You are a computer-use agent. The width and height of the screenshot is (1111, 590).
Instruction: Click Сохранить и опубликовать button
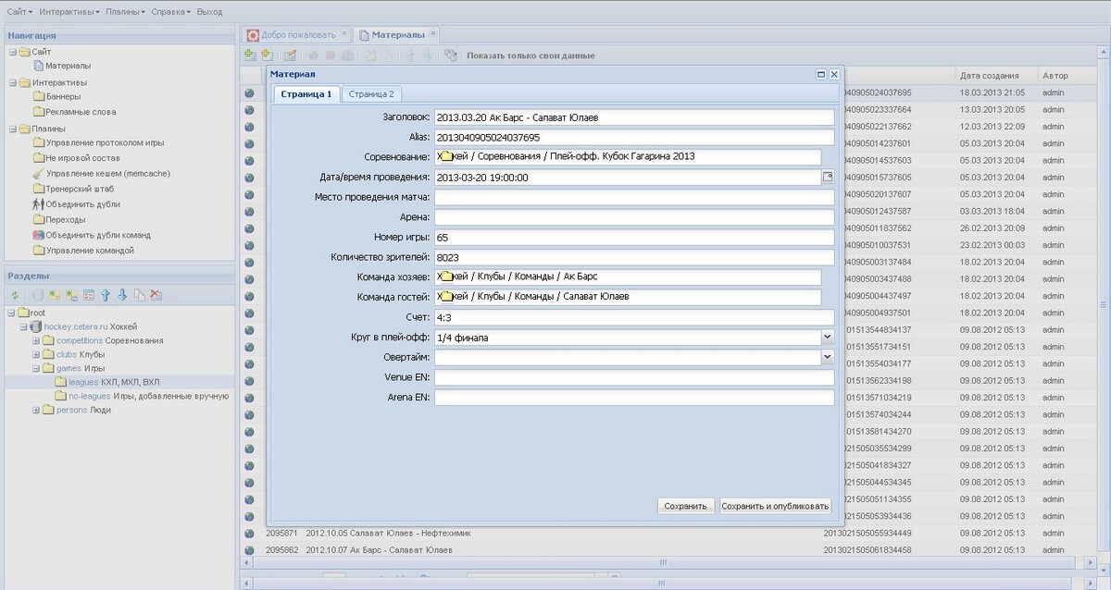(775, 506)
